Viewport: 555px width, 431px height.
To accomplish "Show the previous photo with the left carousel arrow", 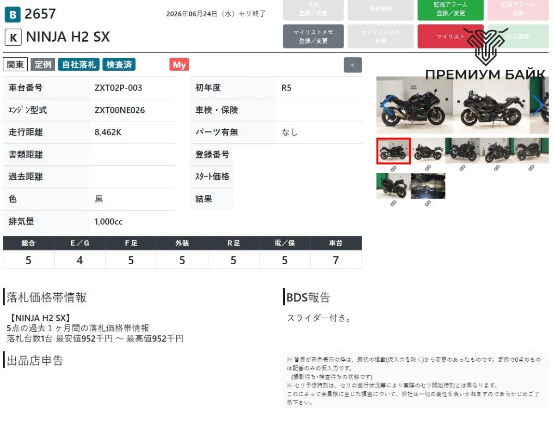I will click(387, 105).
